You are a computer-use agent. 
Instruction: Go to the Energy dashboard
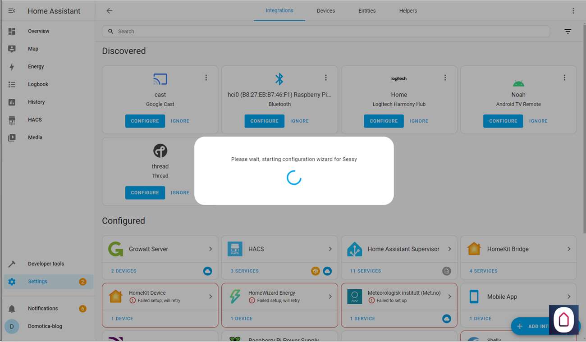[48, 67]
